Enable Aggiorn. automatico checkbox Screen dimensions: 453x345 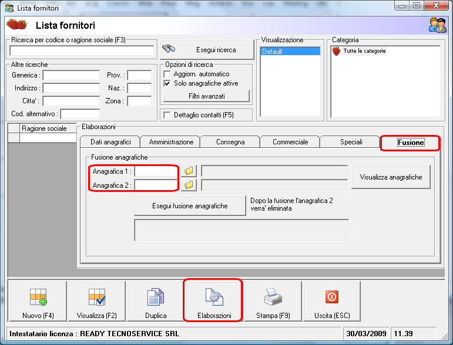pos(167,74)
